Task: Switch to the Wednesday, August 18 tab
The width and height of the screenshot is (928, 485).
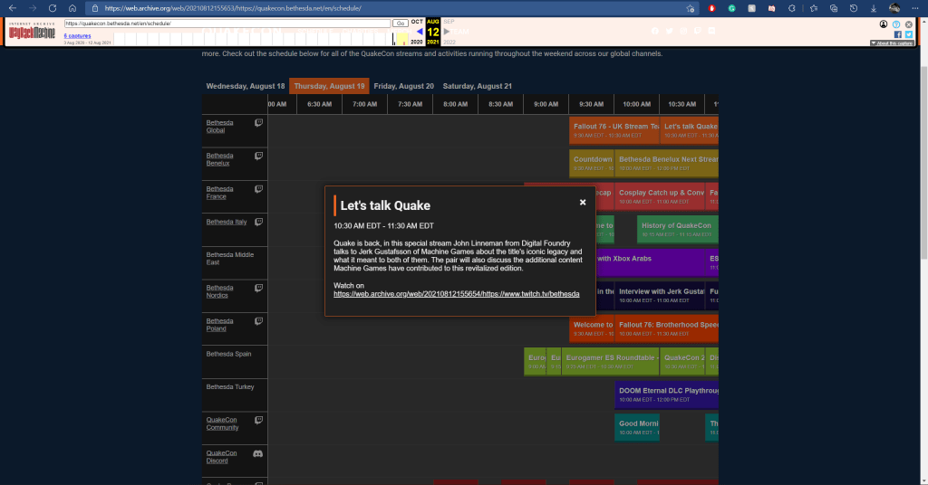Action: point(246,86)
